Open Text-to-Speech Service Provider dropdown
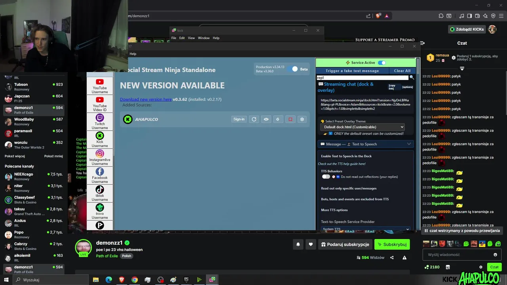Viewport: 507px width, 285px height. pyautogui.click(x=366, y=229)
